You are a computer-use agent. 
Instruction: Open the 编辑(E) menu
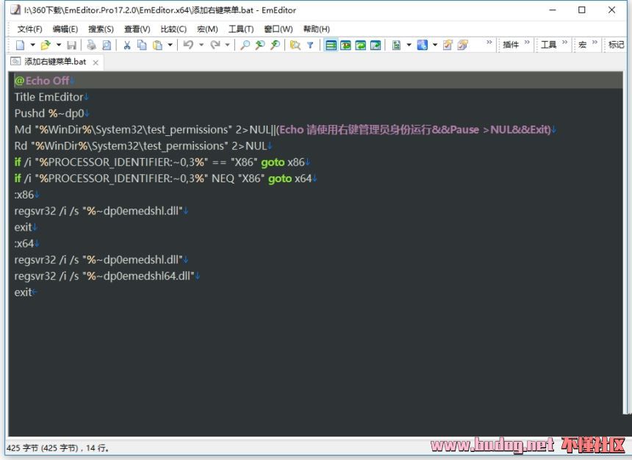tap(65, 29)
